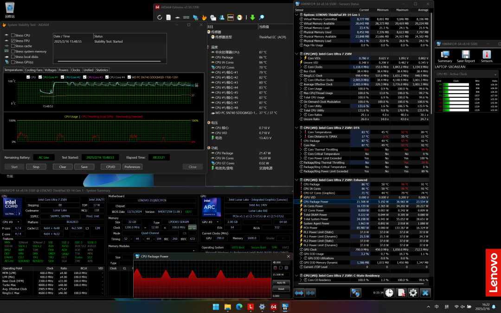501x313 pixels.
Task: Collapse the System: LENOVO ThinkPad X9-14 section
Action: tap(296, 15)
